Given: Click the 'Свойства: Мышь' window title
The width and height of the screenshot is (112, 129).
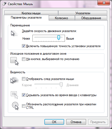Looking at the screenshot, I should pyautogui.click(x=20, y=4).
